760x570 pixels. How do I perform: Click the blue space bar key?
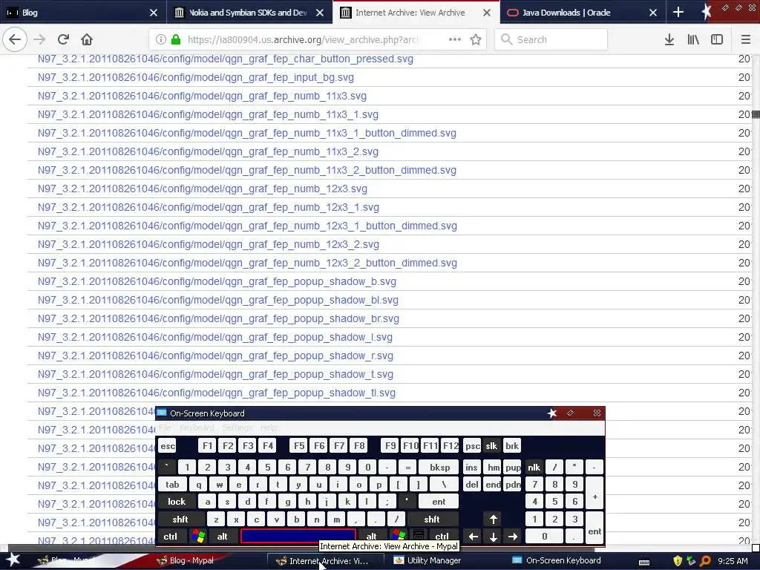[x=298, y=536]
